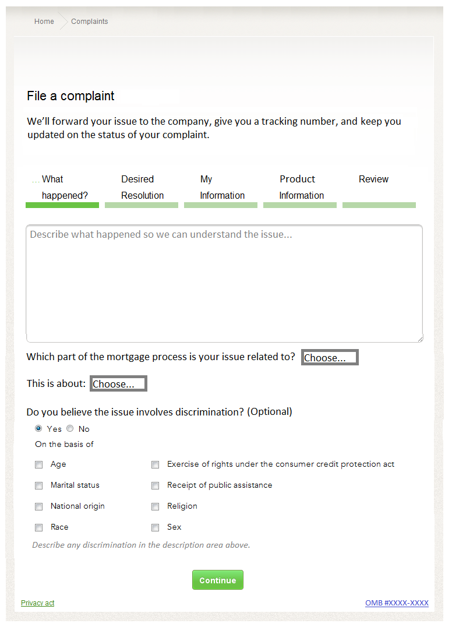Jump to the Review step
This screenshot has width=452, height=634.
point(373,180)
